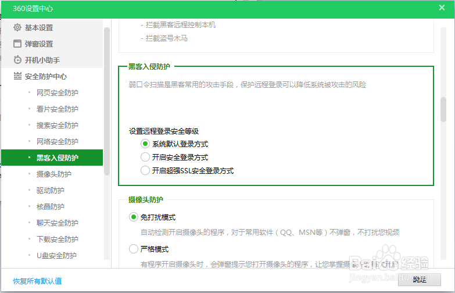Viewport: 455px width, 293px height.
Task: Select 黑客入侵防护 in sidebar
Action: click(x=52, y=158)
